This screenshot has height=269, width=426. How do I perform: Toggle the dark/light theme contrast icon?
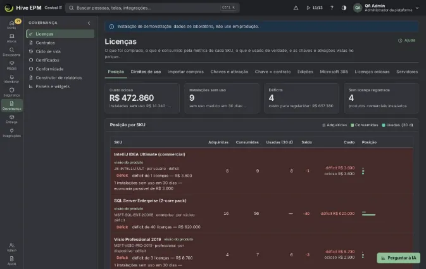344,8
